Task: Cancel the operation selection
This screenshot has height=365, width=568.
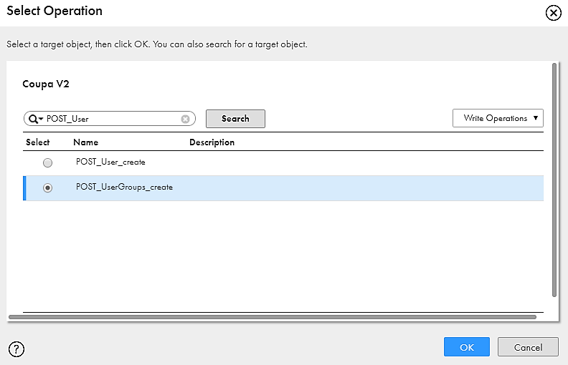Action: coord(528,347)
